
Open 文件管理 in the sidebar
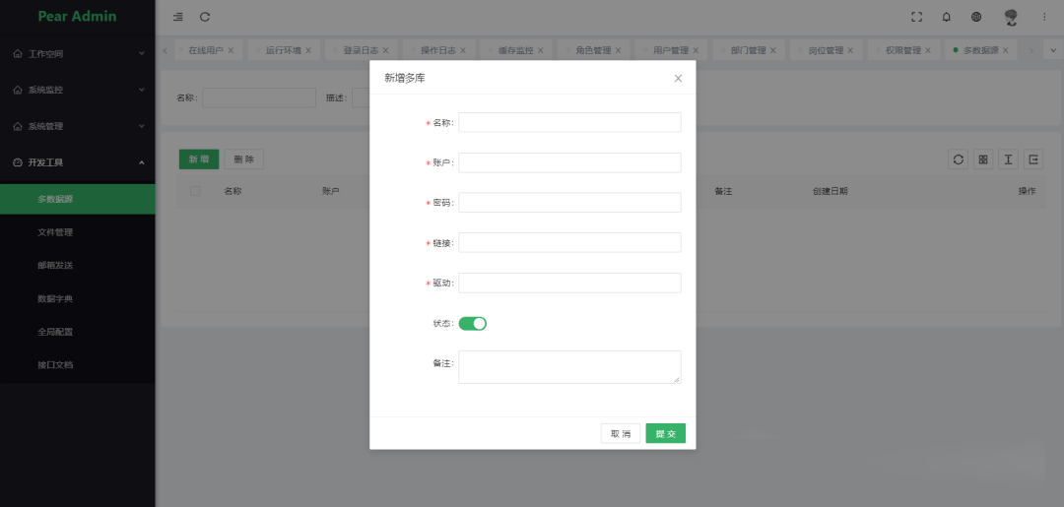[x=78, y=232]
